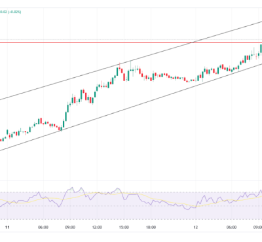Click the 11 date label on time axis
The width and height of the screenshot is (262, 242).
tap(7, 228)
